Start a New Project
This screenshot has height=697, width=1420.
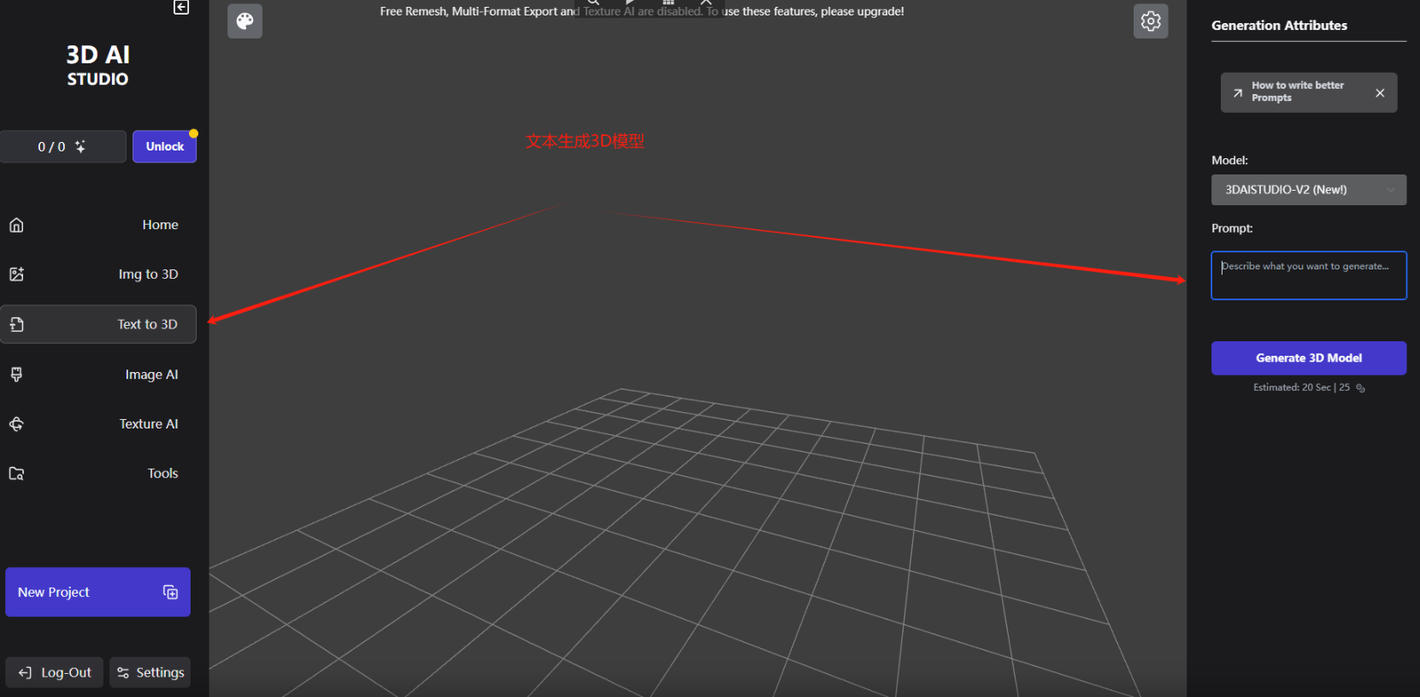pyautogui.click(x=97, y=592)
